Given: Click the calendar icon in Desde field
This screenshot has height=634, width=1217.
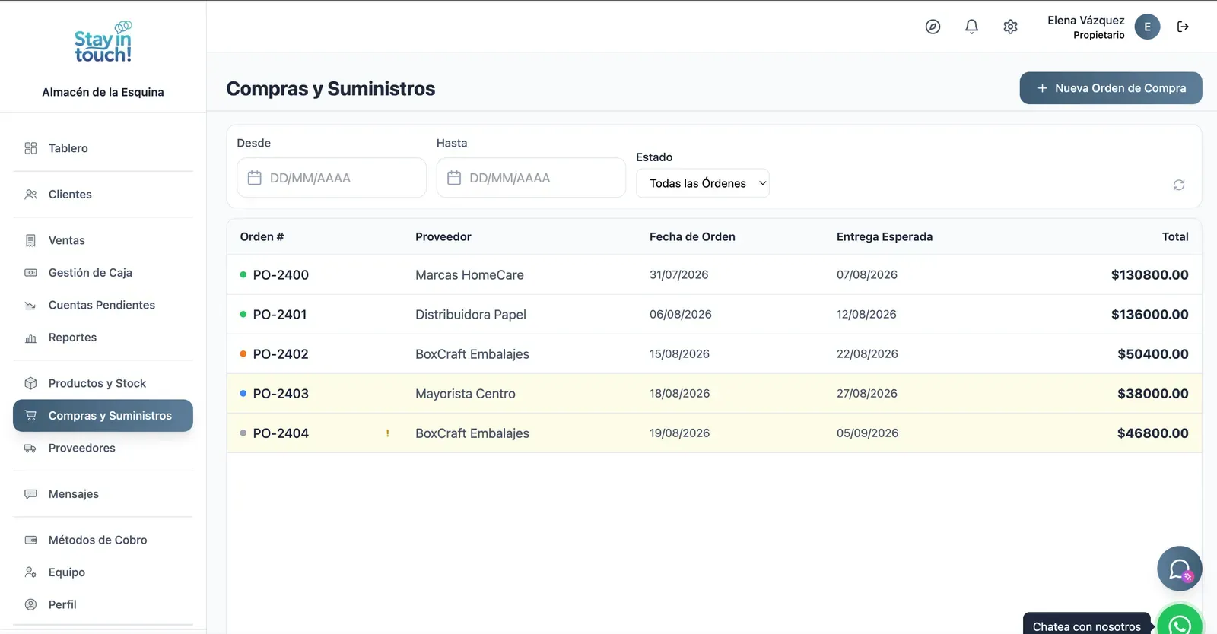Looking at the screenshot, I should pyautogui.click(x=255, y=178).
